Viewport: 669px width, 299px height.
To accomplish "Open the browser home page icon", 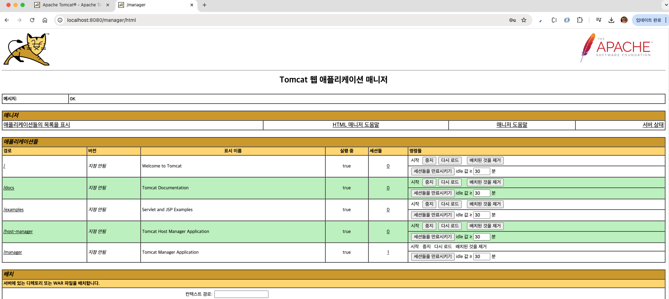I will [45, 20].
